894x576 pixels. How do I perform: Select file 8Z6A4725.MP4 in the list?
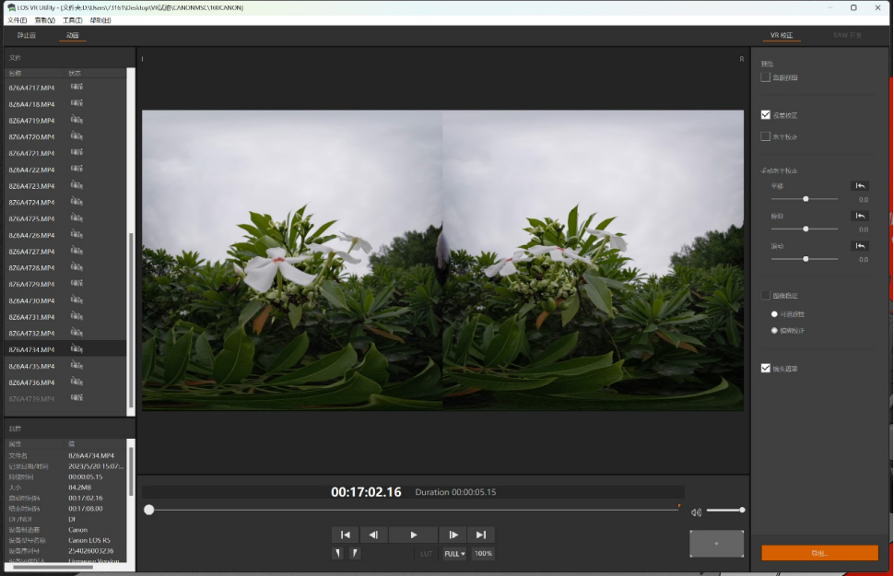click(x=31, y=218)
